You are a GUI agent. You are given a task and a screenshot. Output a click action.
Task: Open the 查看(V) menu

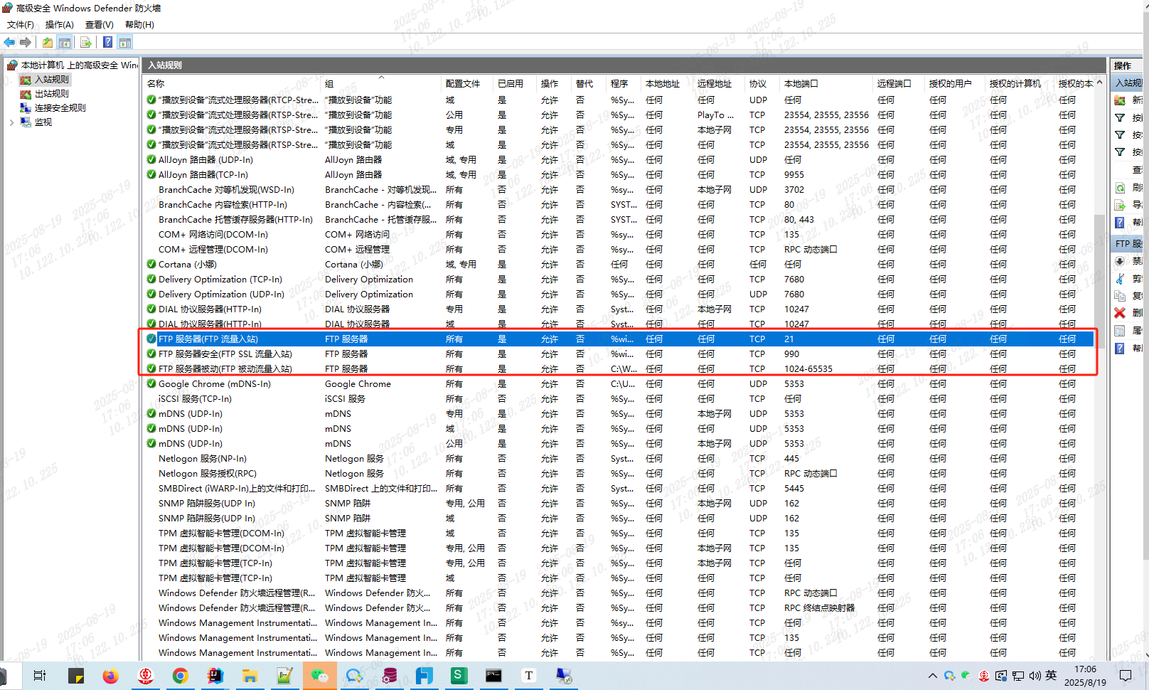pos(100,25)
